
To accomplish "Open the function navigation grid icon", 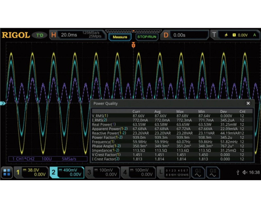I will [7, 172].
